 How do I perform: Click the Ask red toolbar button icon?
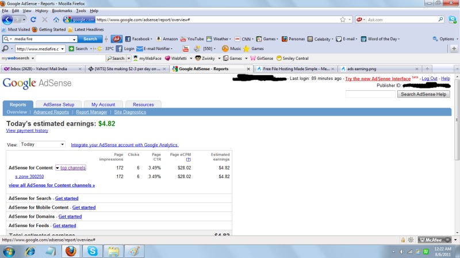(117, 38)
